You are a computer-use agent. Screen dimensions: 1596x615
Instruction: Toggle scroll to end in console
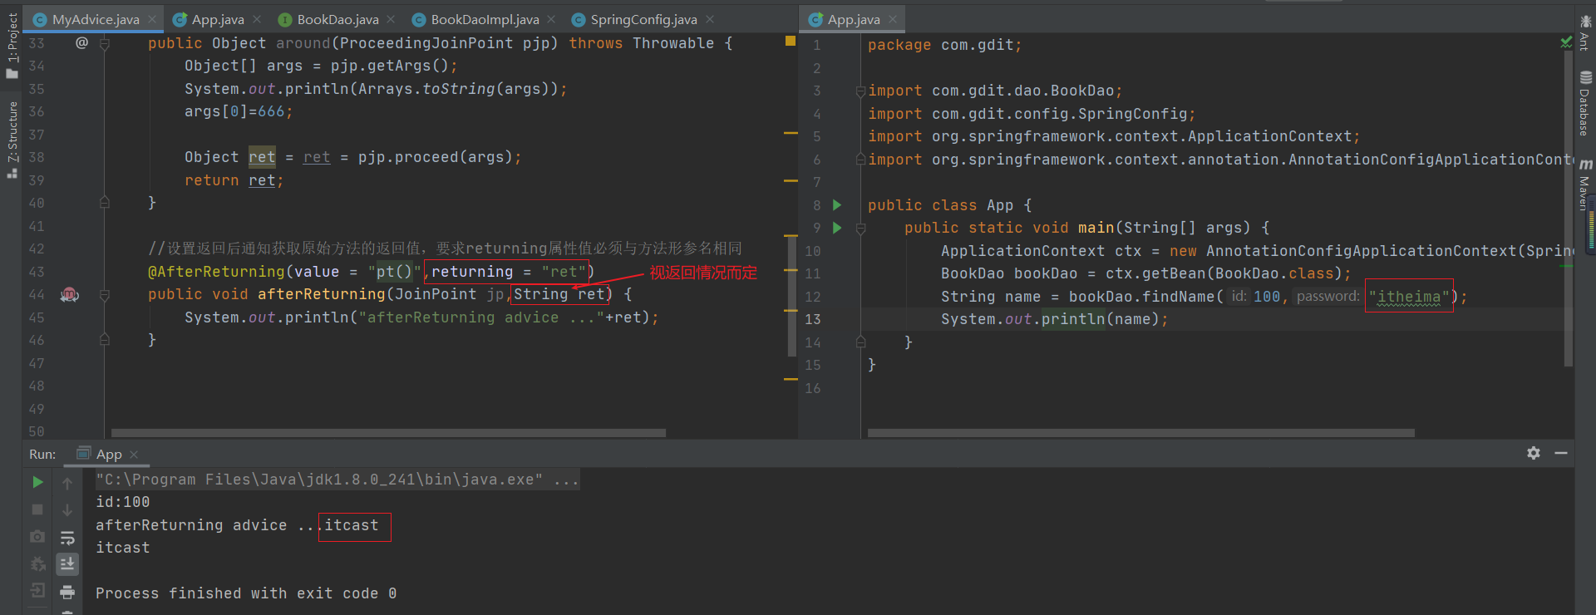tap(67, 564)
